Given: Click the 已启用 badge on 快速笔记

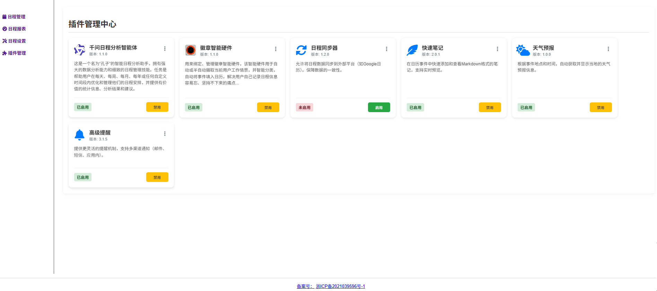Looking at the screenshot, I should click(415, 108).
